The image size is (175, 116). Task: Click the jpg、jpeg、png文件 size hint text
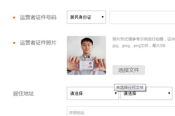point(139,46)
